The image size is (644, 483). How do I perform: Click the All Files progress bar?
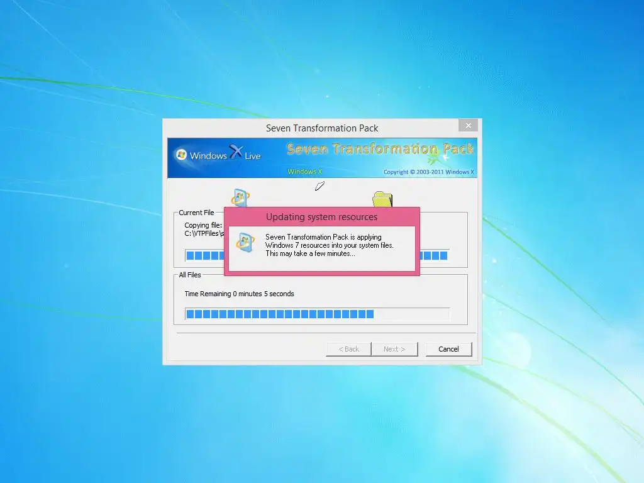317,314
